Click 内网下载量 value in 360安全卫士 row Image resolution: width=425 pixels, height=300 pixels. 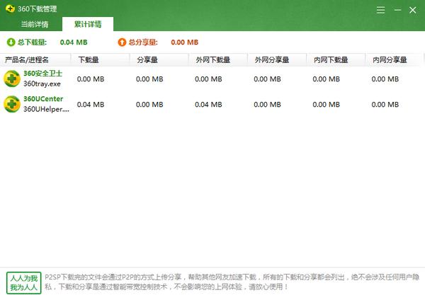point(326,79)
